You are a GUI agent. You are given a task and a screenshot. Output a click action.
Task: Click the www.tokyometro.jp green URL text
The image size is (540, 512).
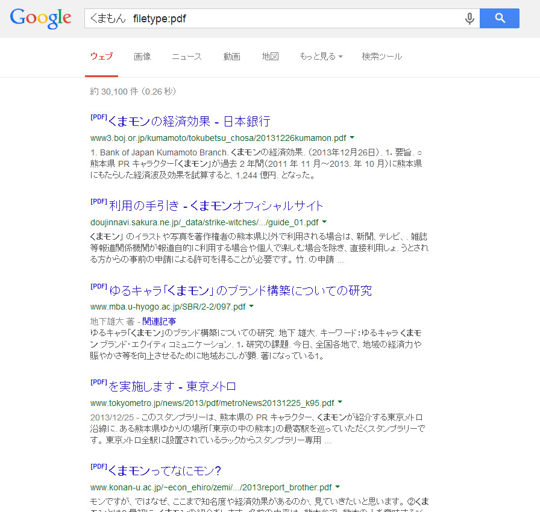[x=212, y=403]
